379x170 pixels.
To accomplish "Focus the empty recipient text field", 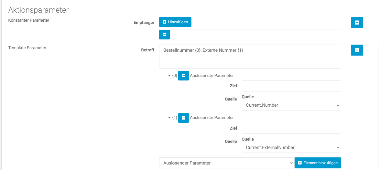I will (255, 35).
